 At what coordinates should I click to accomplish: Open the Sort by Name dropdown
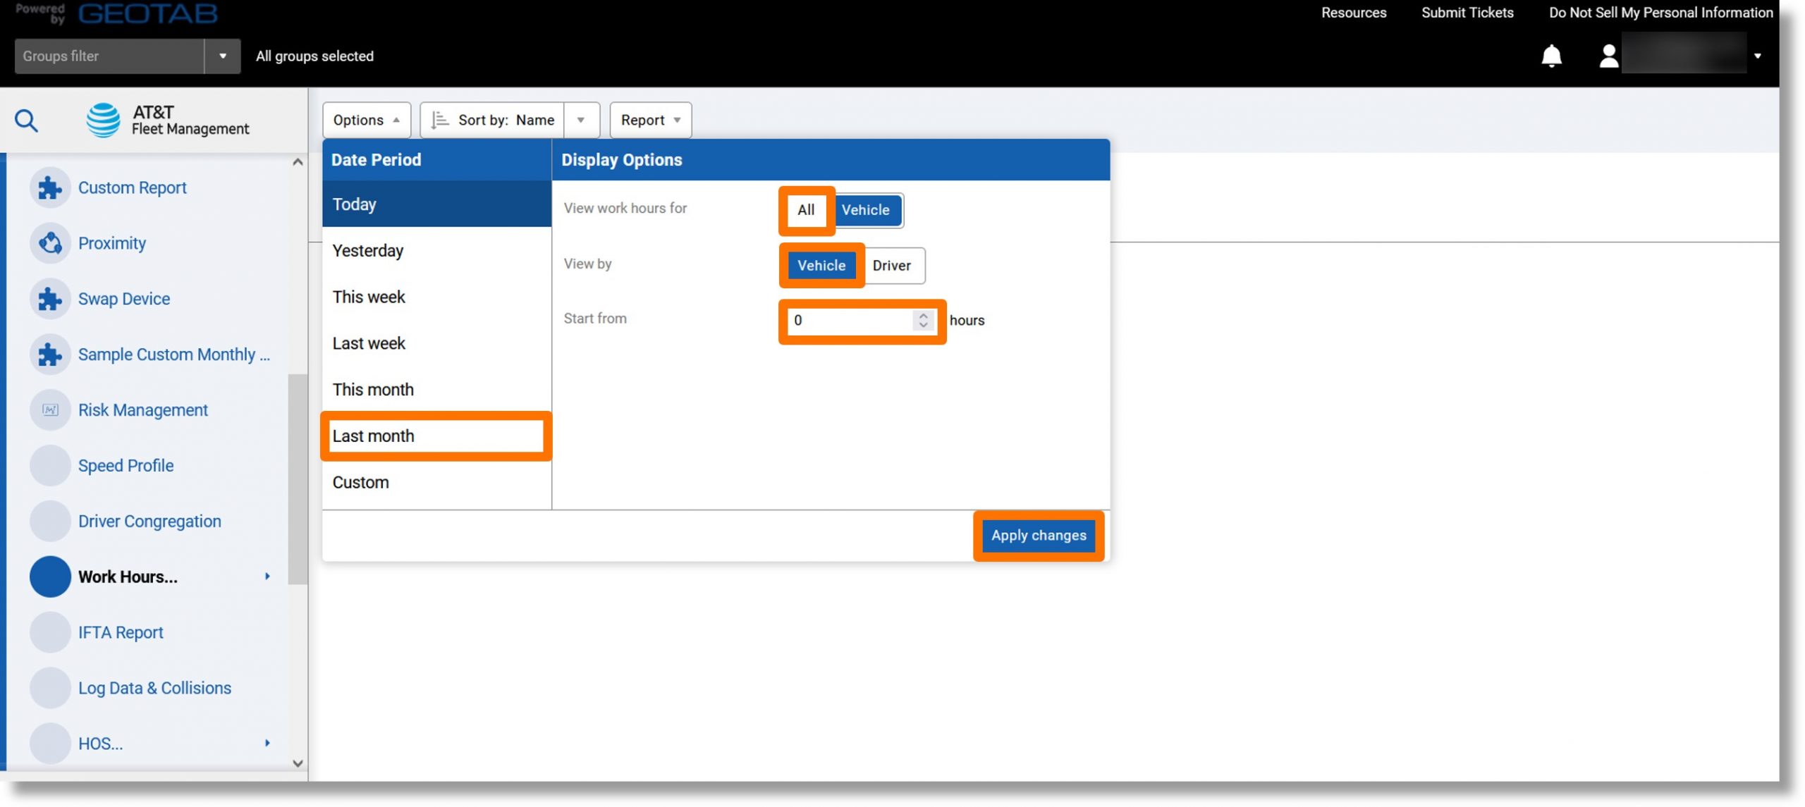pos(582,120)
